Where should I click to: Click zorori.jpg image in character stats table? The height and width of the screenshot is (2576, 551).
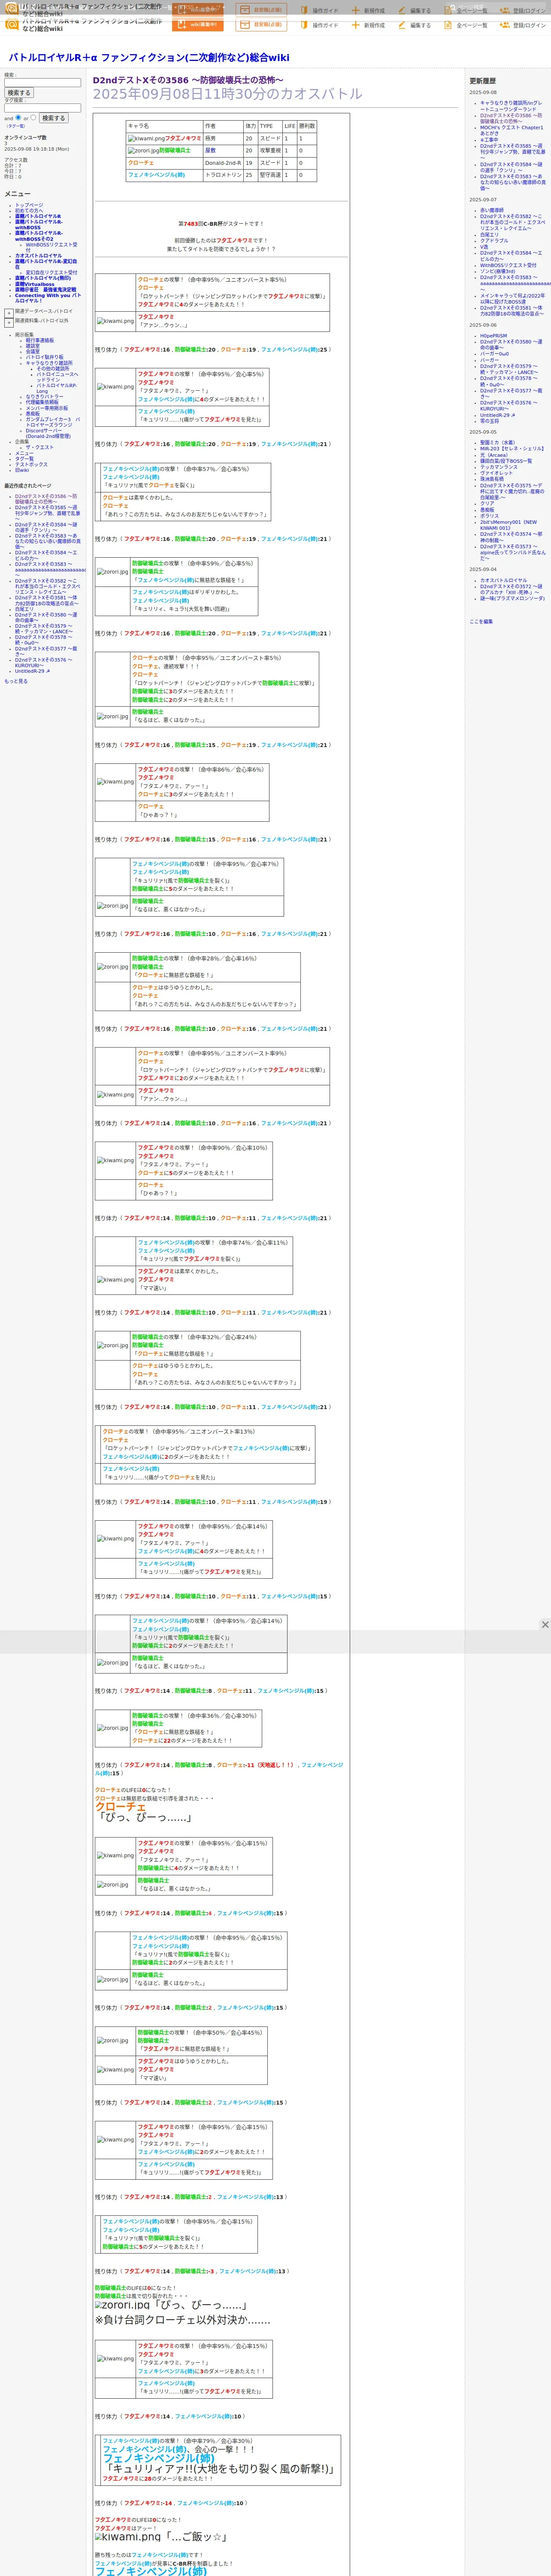(143, 151)
